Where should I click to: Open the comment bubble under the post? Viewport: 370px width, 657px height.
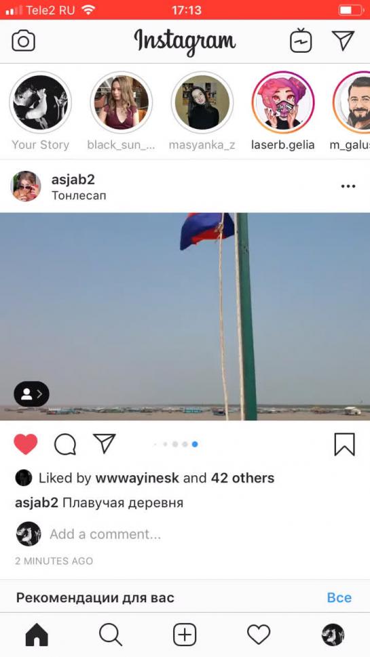(x=65, y=444)
